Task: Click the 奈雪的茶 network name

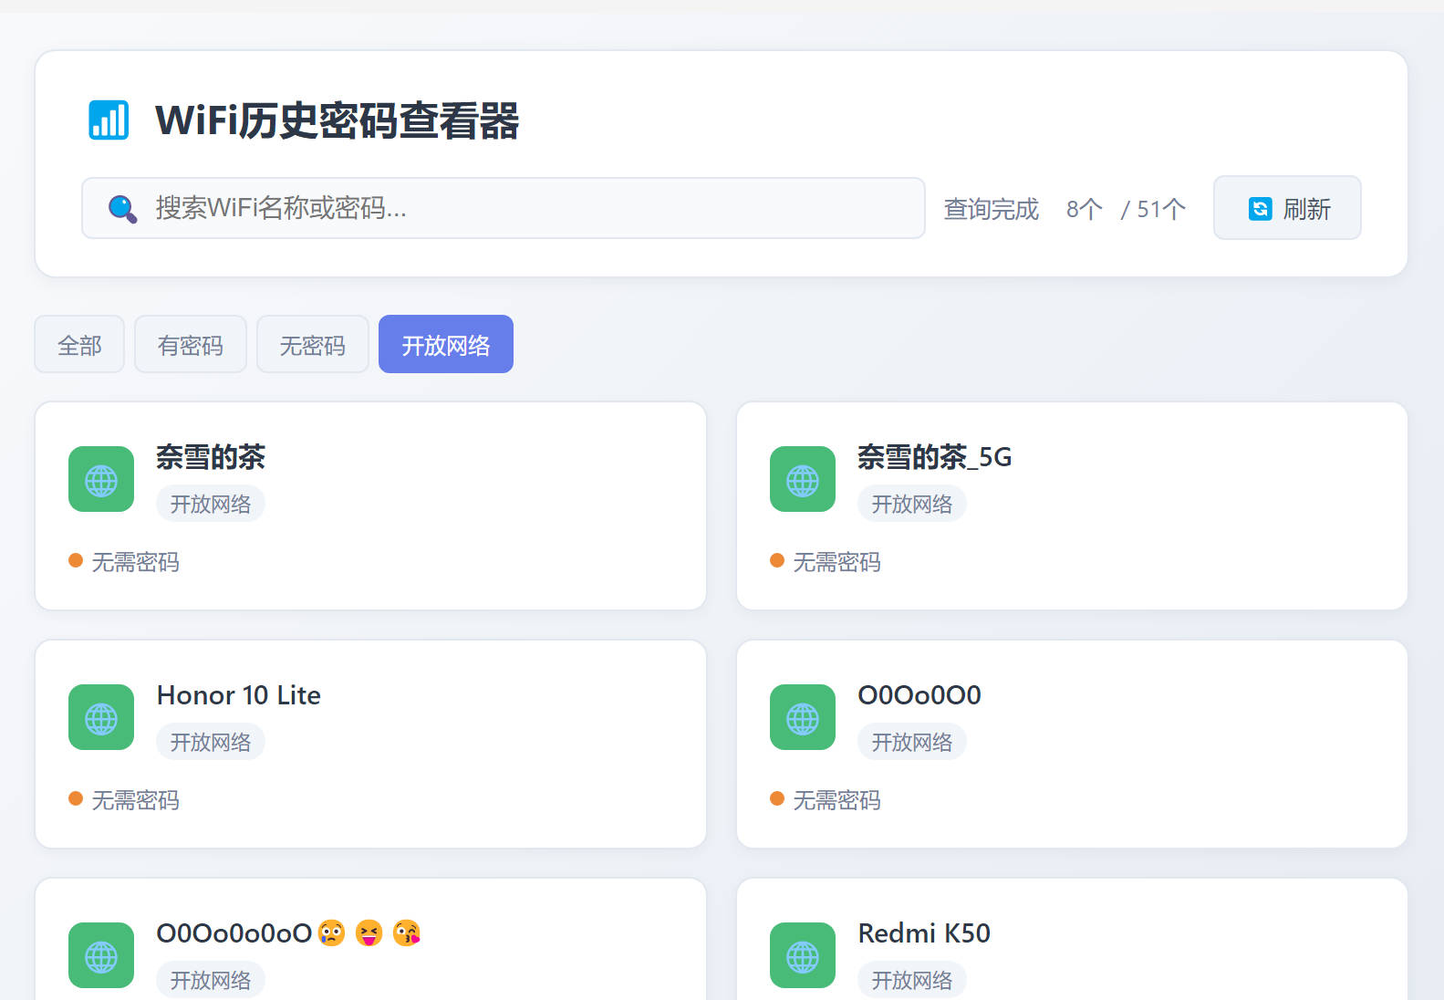Action: click(x=211, y=457)
